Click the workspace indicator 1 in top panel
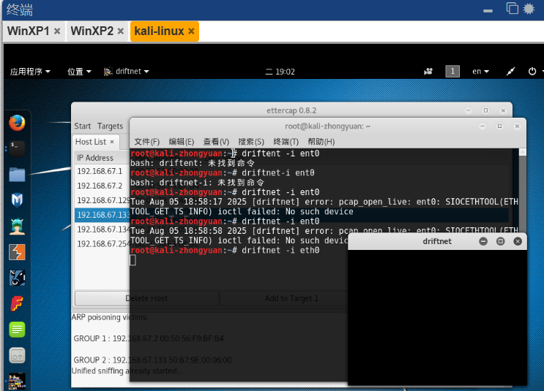544x391 pixels. (452, 72)
